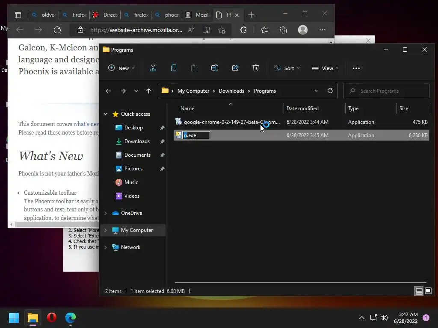Reload the page in Edge browser
This screenshot has height=328, width=438.
(x=57, y=30)
